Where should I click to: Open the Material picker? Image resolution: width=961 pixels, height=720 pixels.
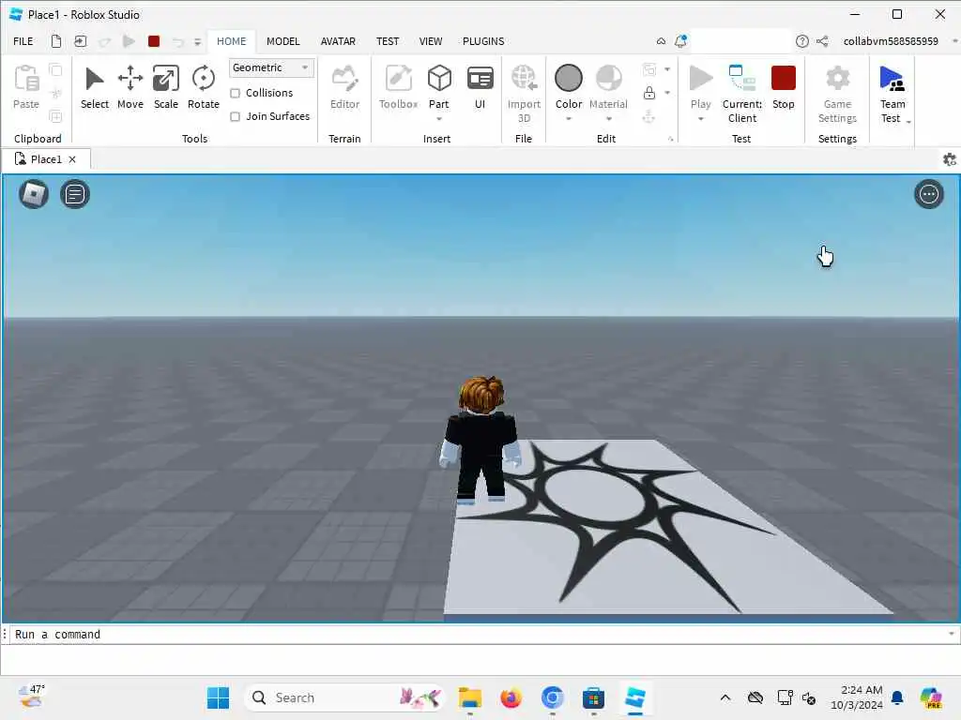pos(608,87)
